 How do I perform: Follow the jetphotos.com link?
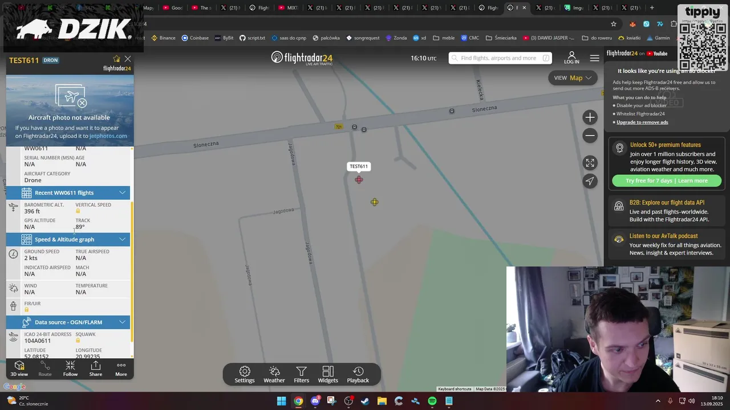click(108, 136)
